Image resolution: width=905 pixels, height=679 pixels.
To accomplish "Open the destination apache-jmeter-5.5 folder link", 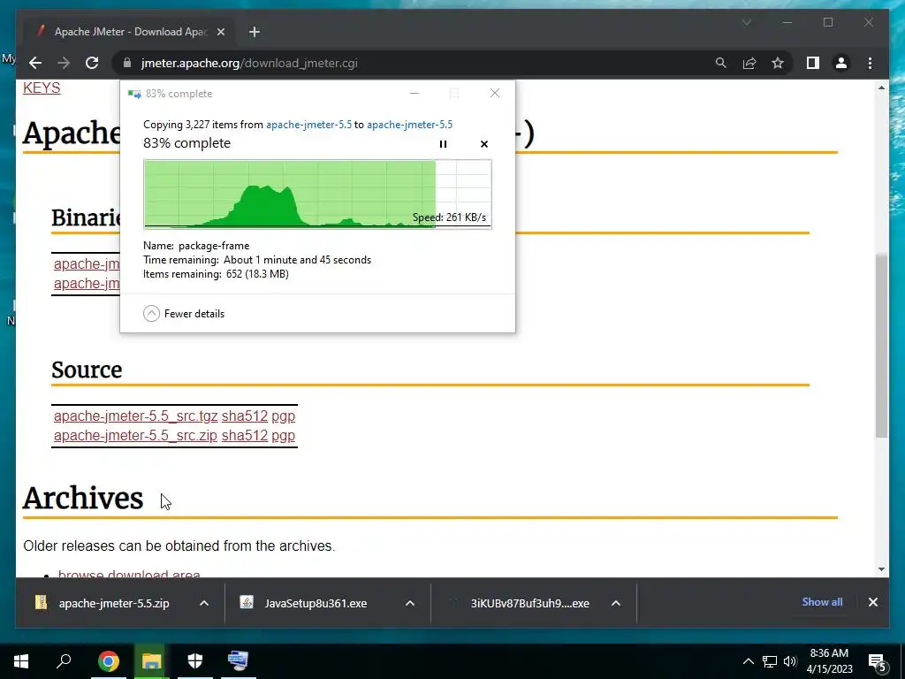I will point(410,125).
